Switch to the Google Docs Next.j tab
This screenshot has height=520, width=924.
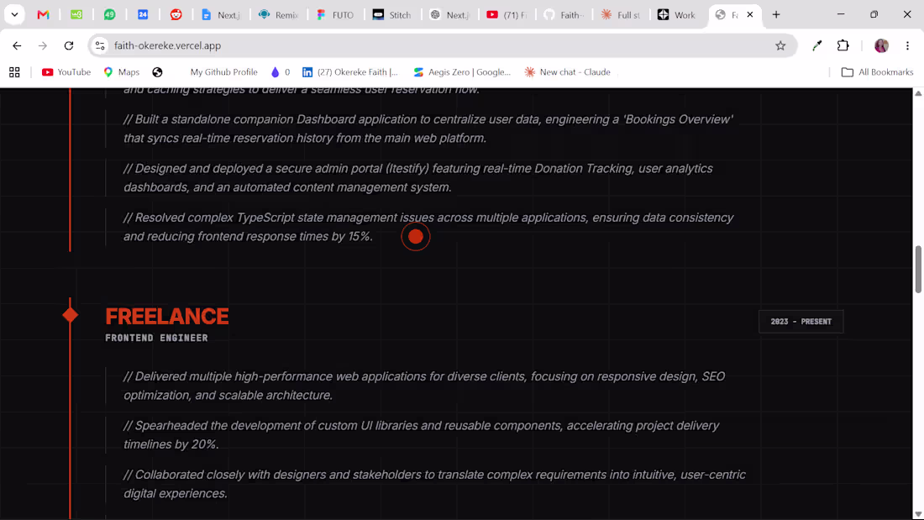222,15
